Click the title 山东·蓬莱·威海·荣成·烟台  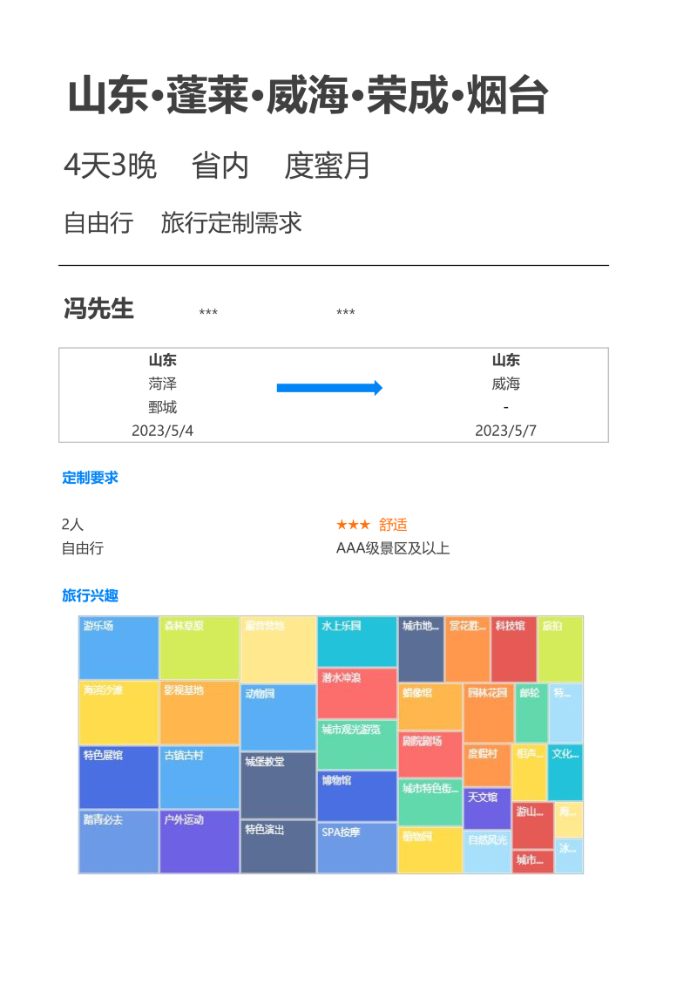point(308,96)
